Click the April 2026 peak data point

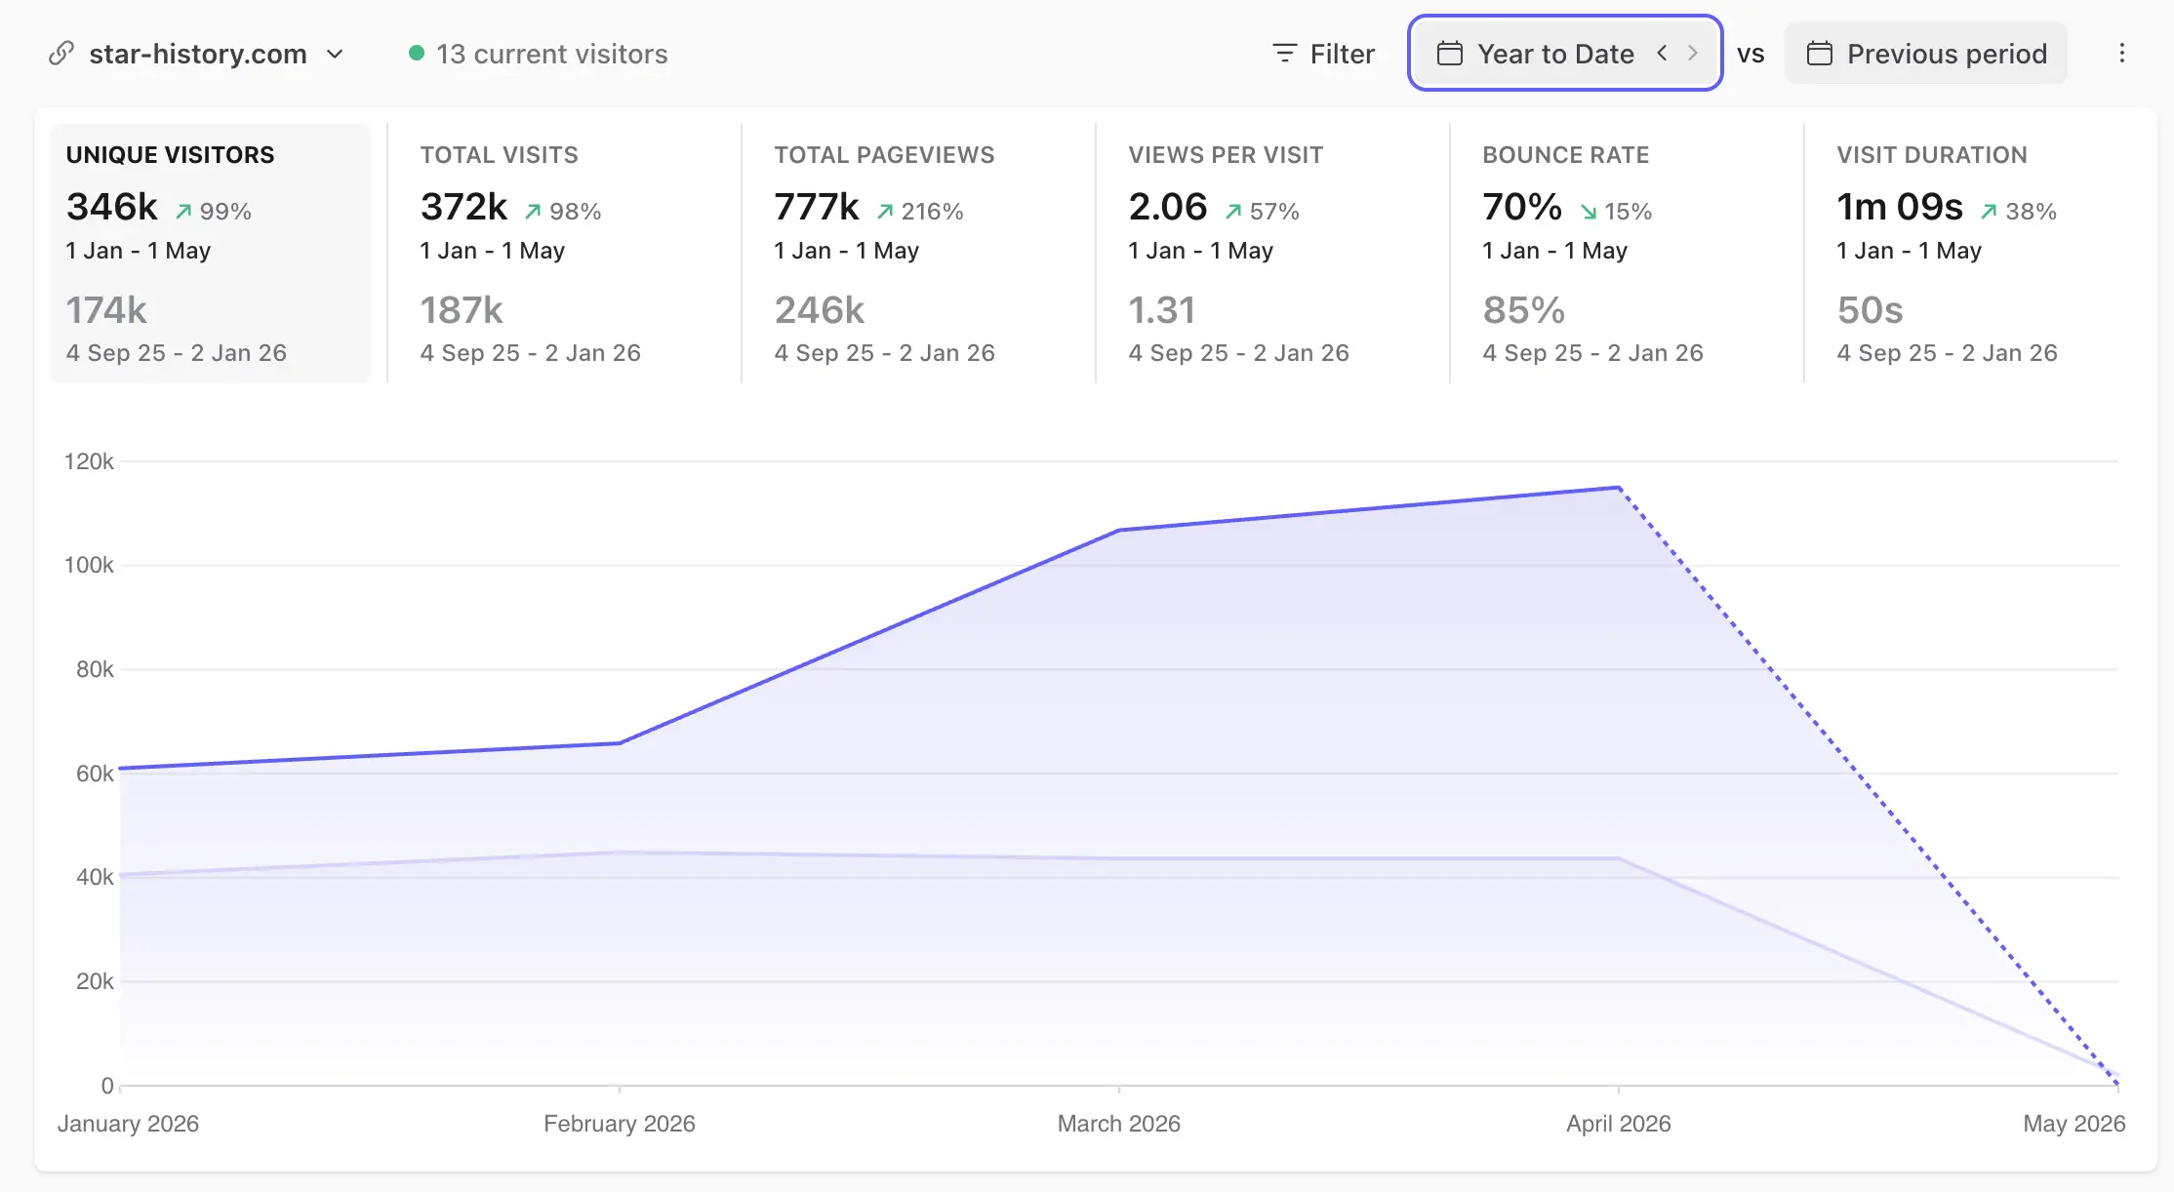coord(1618,488)
